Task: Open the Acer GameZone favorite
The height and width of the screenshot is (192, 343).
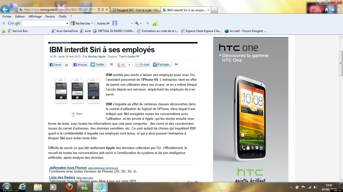Action: click(x=65, y=31)
